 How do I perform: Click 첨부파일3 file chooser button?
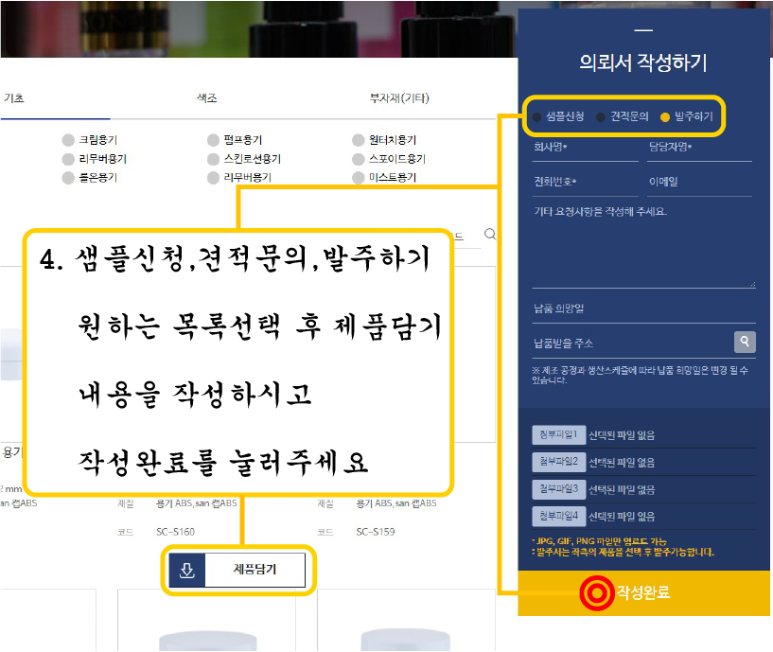pyautogui.click(x=558, y=489)
